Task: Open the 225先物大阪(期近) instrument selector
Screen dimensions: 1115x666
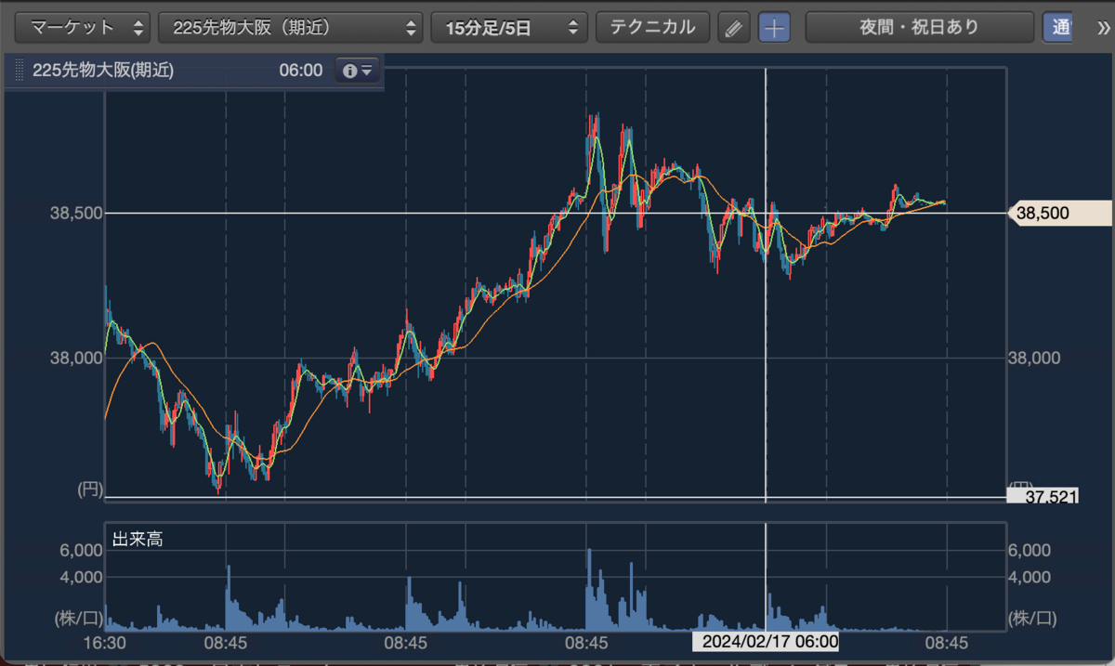Action: [291, 27]
